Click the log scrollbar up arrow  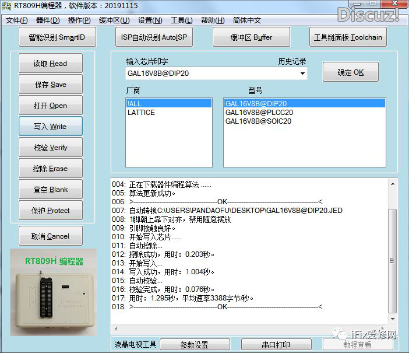click(393, 184)
